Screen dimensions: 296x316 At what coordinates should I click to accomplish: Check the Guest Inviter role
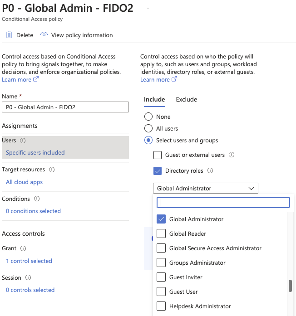click(161, 277)
